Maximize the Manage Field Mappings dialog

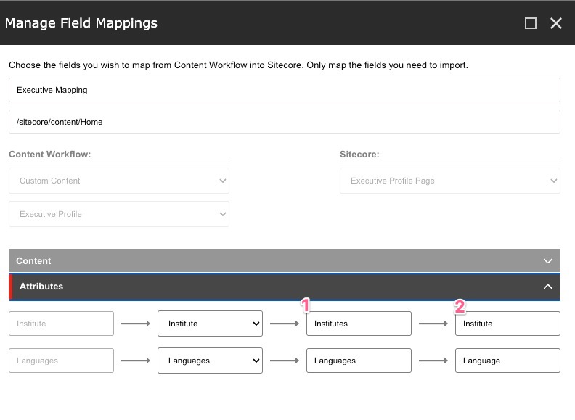pos(530,23)
